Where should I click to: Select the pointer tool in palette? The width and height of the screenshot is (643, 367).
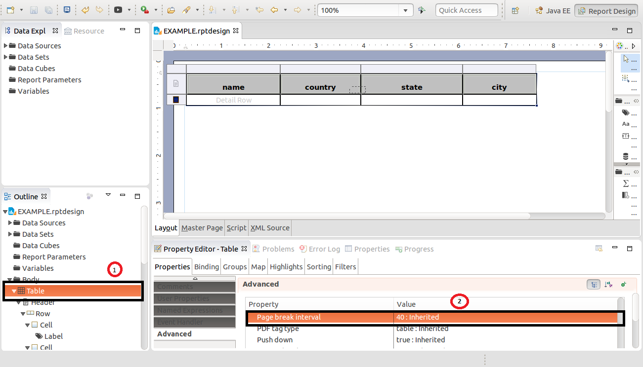(x=626, y=59)
